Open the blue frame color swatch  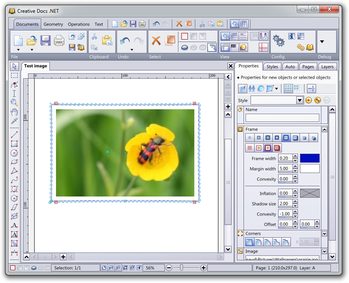point(309,158)
